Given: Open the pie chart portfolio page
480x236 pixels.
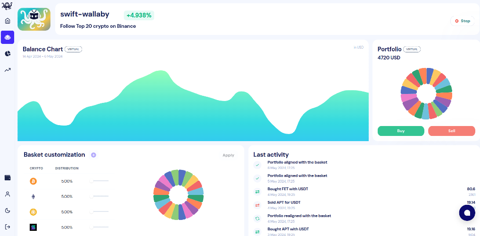Looking at the screenshot, I should 8,54.
